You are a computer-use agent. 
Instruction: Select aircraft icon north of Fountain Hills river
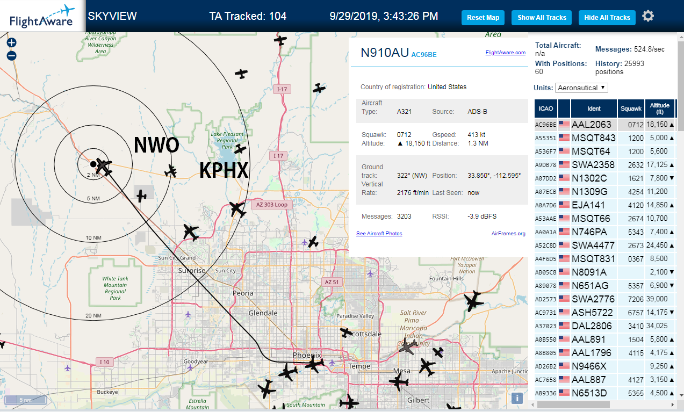[x=474, y=301]
